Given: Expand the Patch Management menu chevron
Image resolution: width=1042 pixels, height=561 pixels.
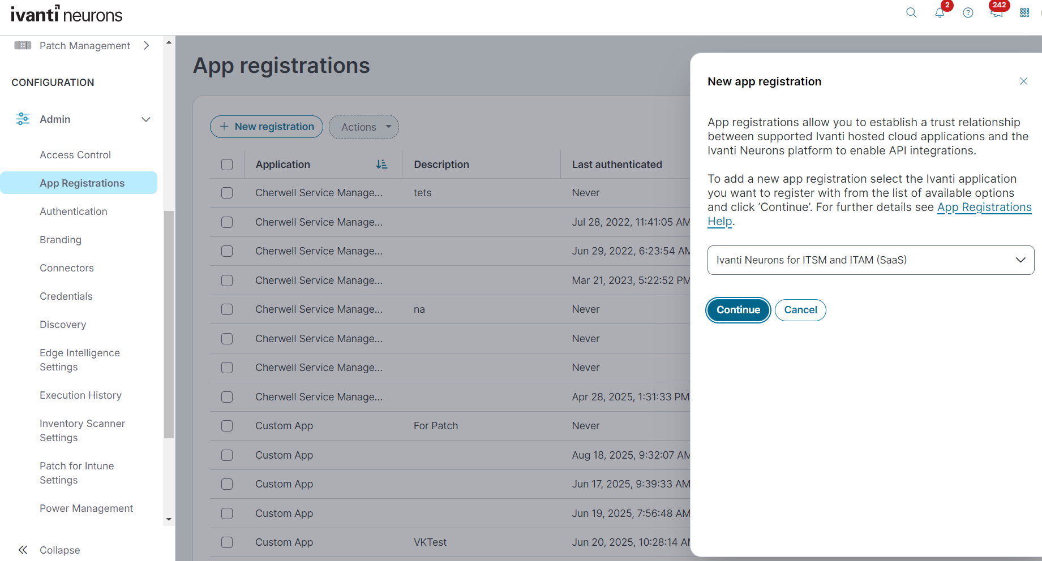Looking at the screenshot, I should tap(146, 45).
